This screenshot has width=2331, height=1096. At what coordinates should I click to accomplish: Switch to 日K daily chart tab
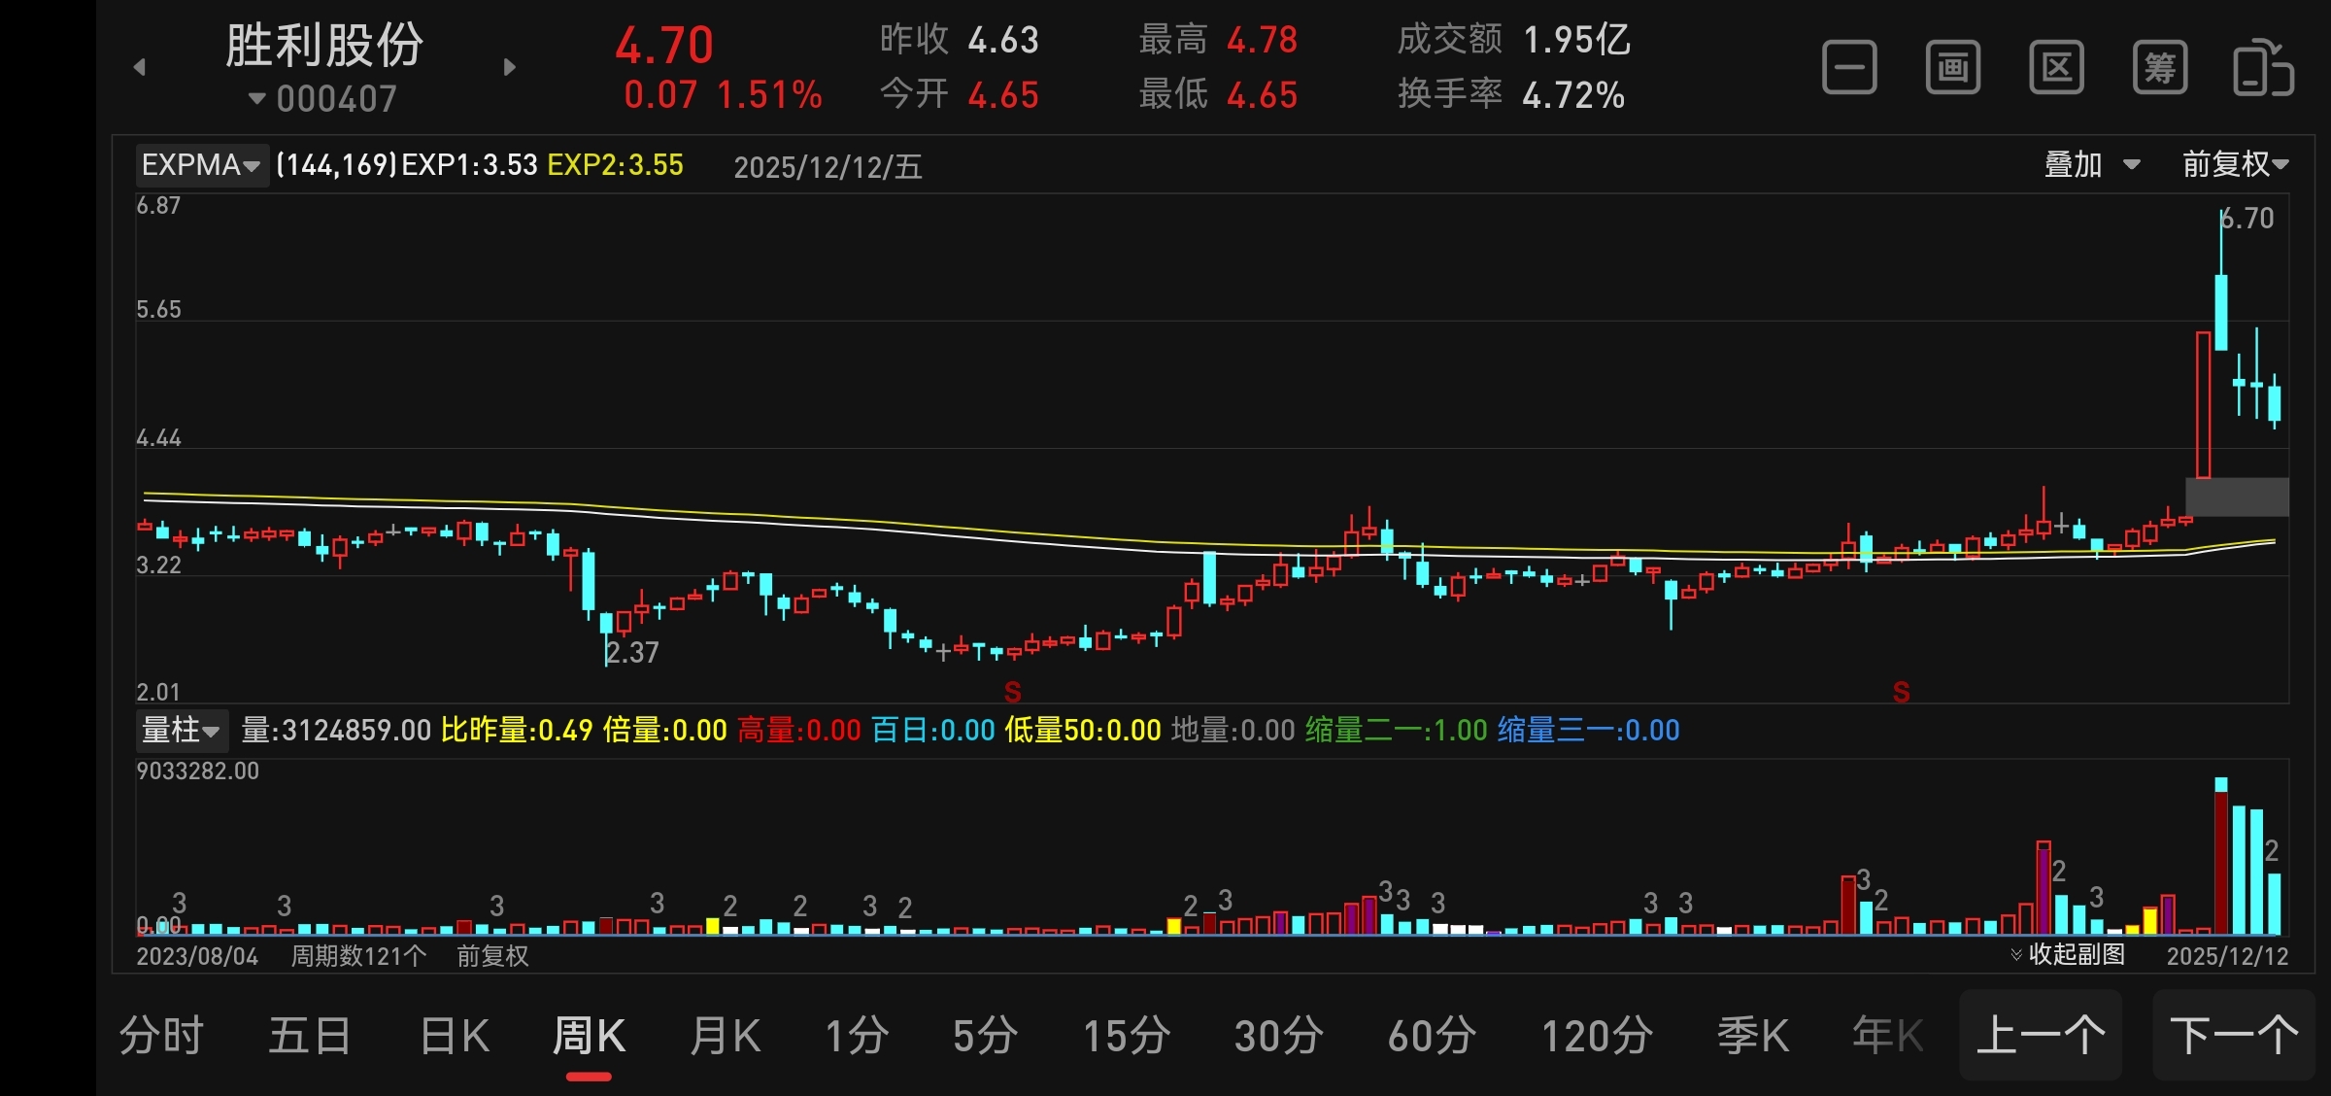454,1036
